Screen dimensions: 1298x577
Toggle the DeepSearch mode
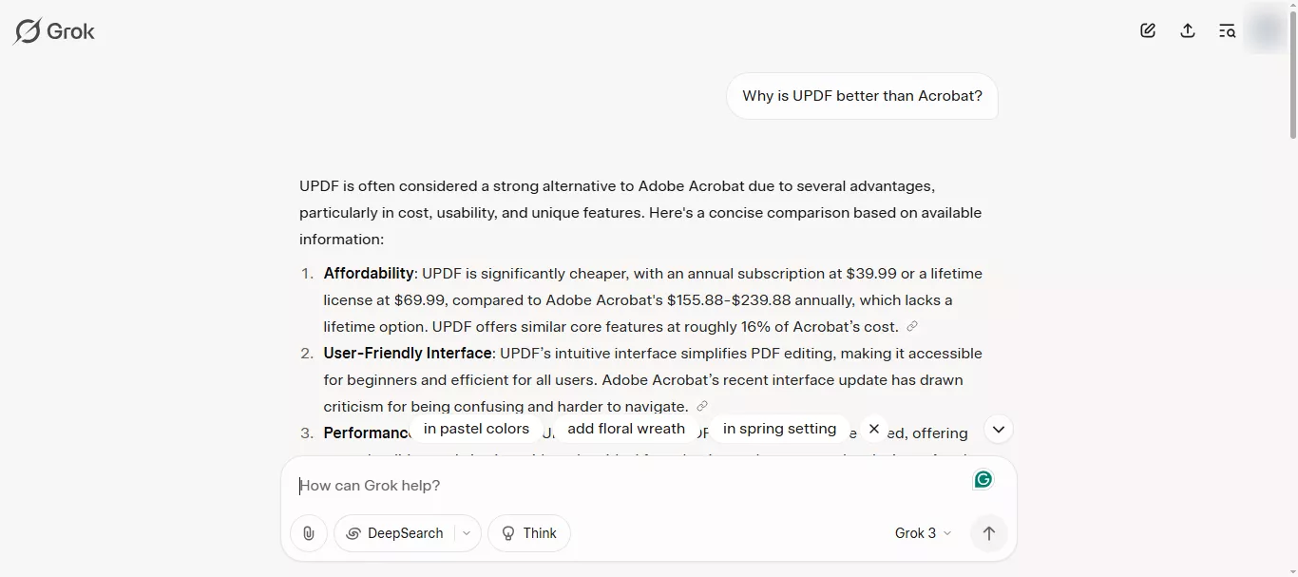[x=396, y=533]
